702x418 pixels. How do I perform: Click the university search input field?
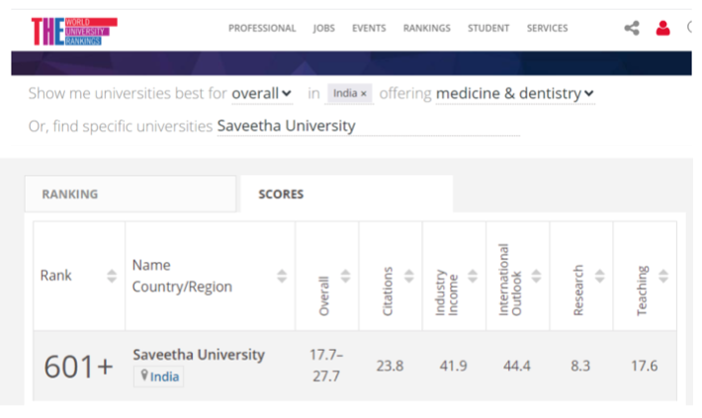point(367,126)
